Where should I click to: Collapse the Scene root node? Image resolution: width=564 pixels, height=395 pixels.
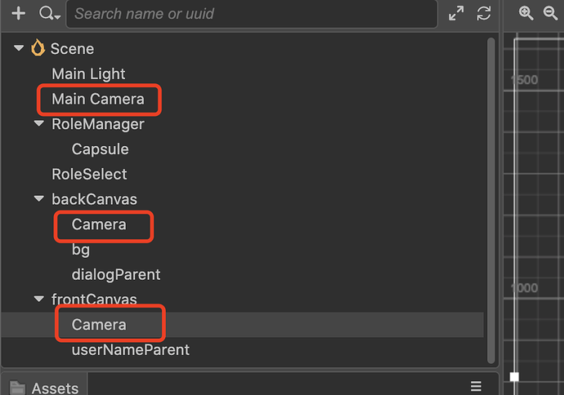[x=19, y=49]
